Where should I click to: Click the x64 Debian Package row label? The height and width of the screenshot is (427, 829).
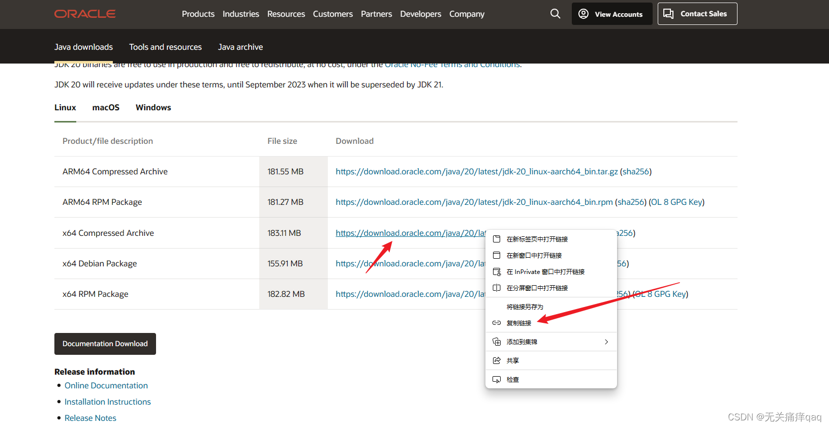(x=100, y=263)
